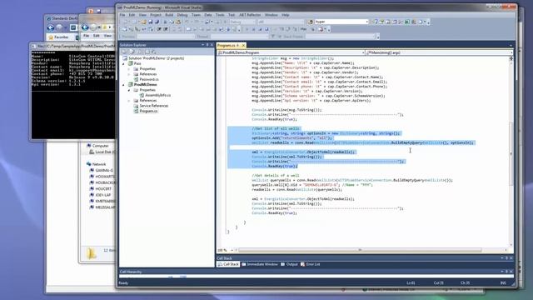
Task: Switch to the Immediate Window tab
Action: [259, 264]
